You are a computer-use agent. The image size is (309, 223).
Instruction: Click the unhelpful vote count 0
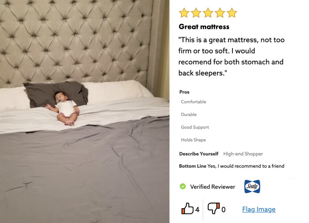pyautogui.click(x=223, y=210)
